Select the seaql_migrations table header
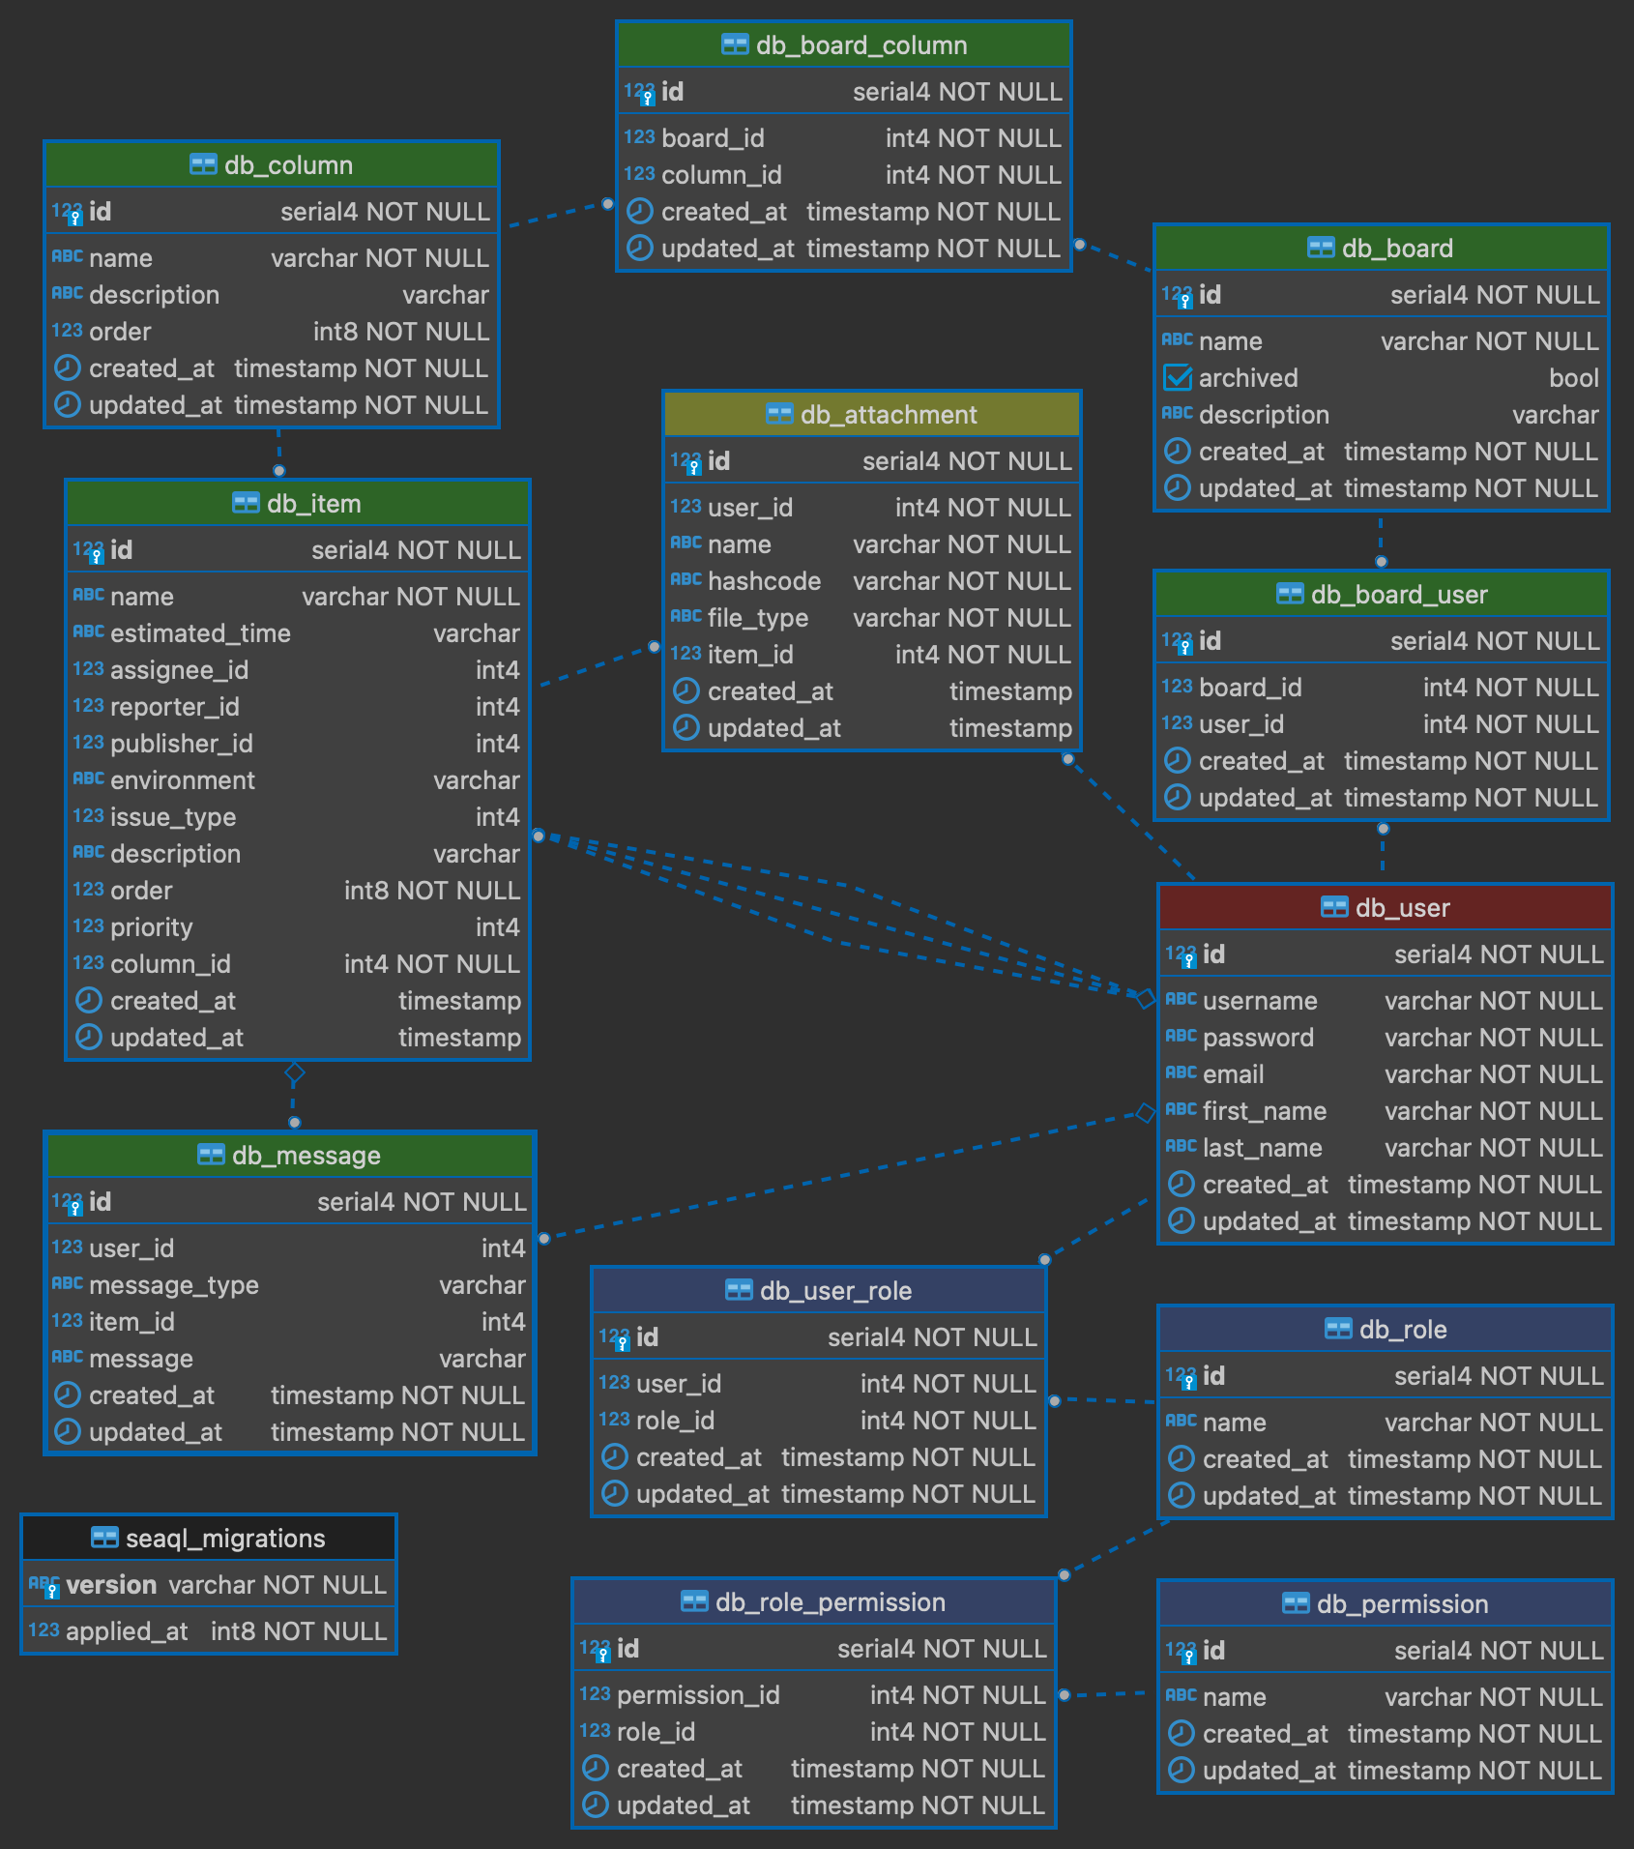 coord(209,1539)
